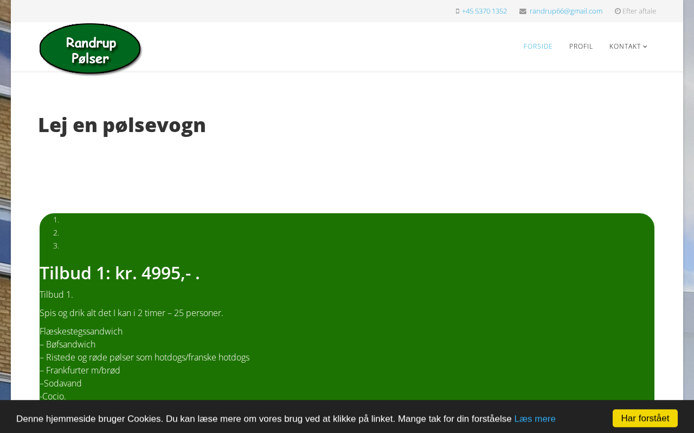Open the Profil menu item
The width and height of the screenshot is (694, 433).
[581, 47]
